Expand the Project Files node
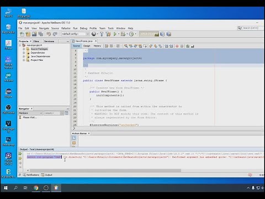Image resolution: width=265 pixels, height=199 pixels. (x=24, y=60)
